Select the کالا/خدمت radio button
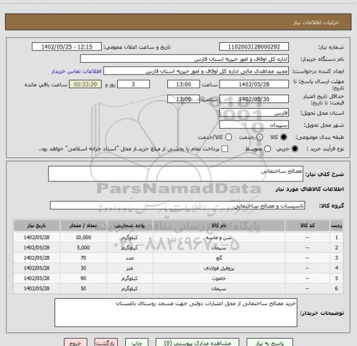Viewport: 357px width, 346px height. pyautogui.click(x=228, y=137)
